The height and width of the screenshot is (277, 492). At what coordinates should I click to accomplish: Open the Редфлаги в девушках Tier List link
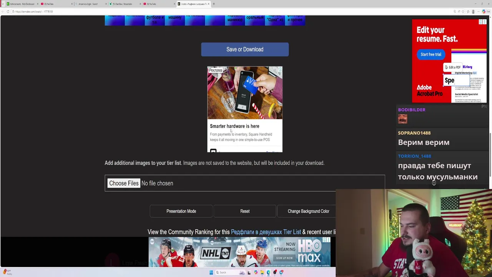(x=266, y=232)
